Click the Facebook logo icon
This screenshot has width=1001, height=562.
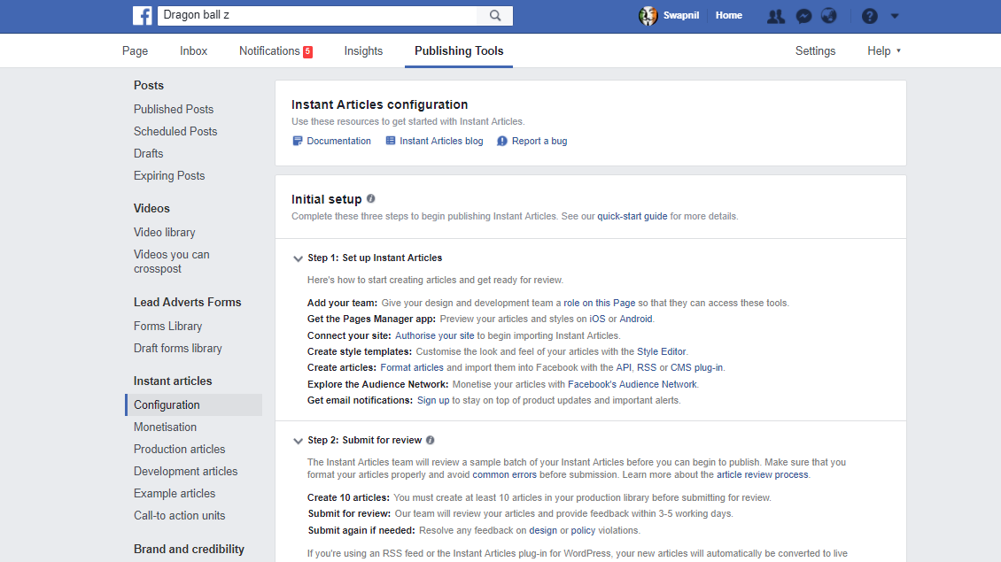[x=143, y=15]
